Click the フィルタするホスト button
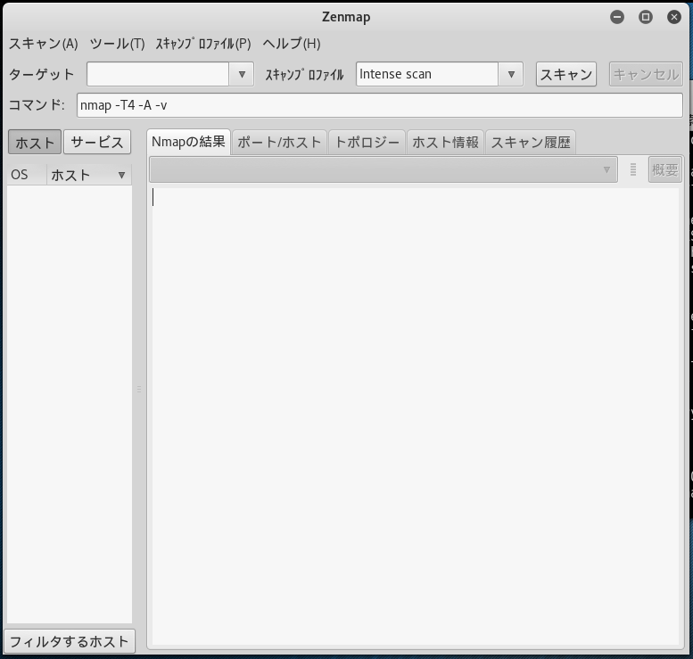Viewport: 693px width, 659px height. point(70,641)
